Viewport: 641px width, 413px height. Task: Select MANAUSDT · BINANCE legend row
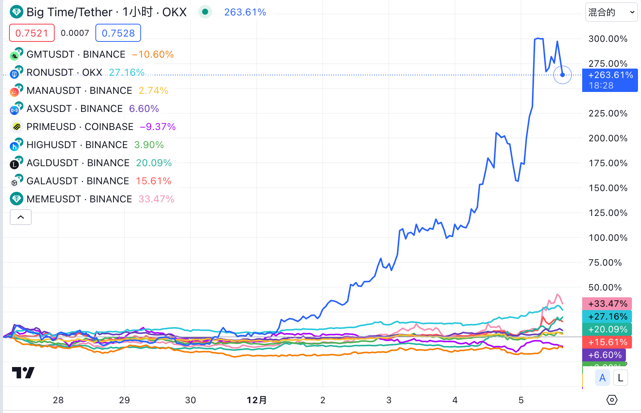tap(89, 90)
